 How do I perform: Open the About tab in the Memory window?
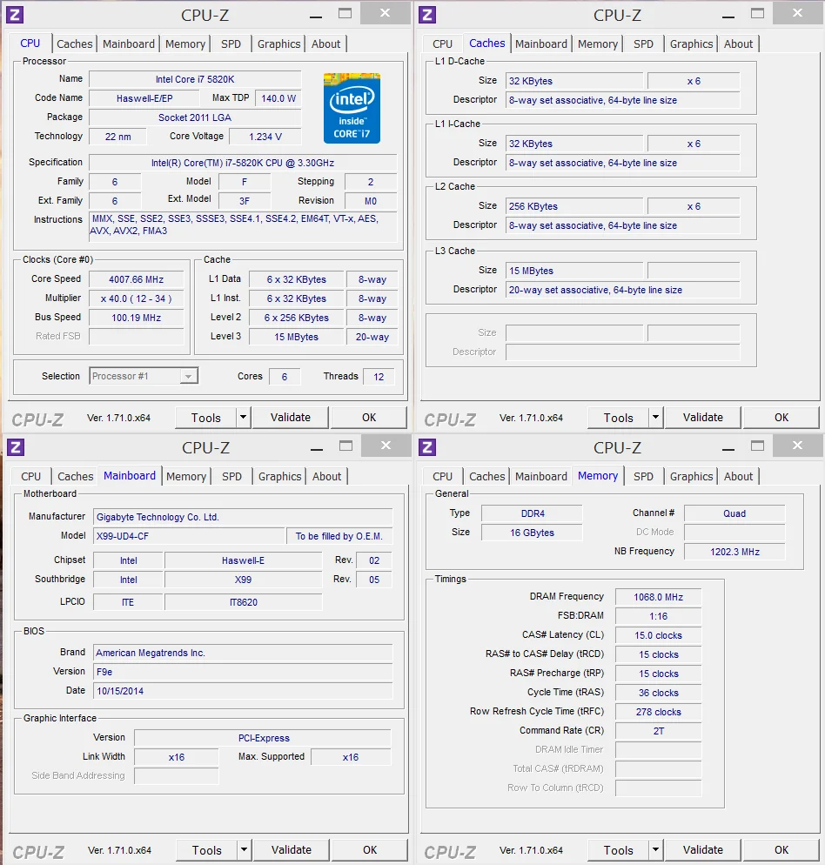[x=738, y=477]
